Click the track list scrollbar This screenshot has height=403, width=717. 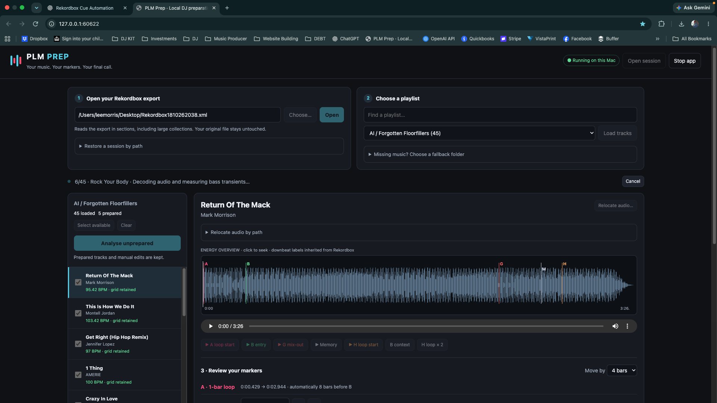point(184,293)
